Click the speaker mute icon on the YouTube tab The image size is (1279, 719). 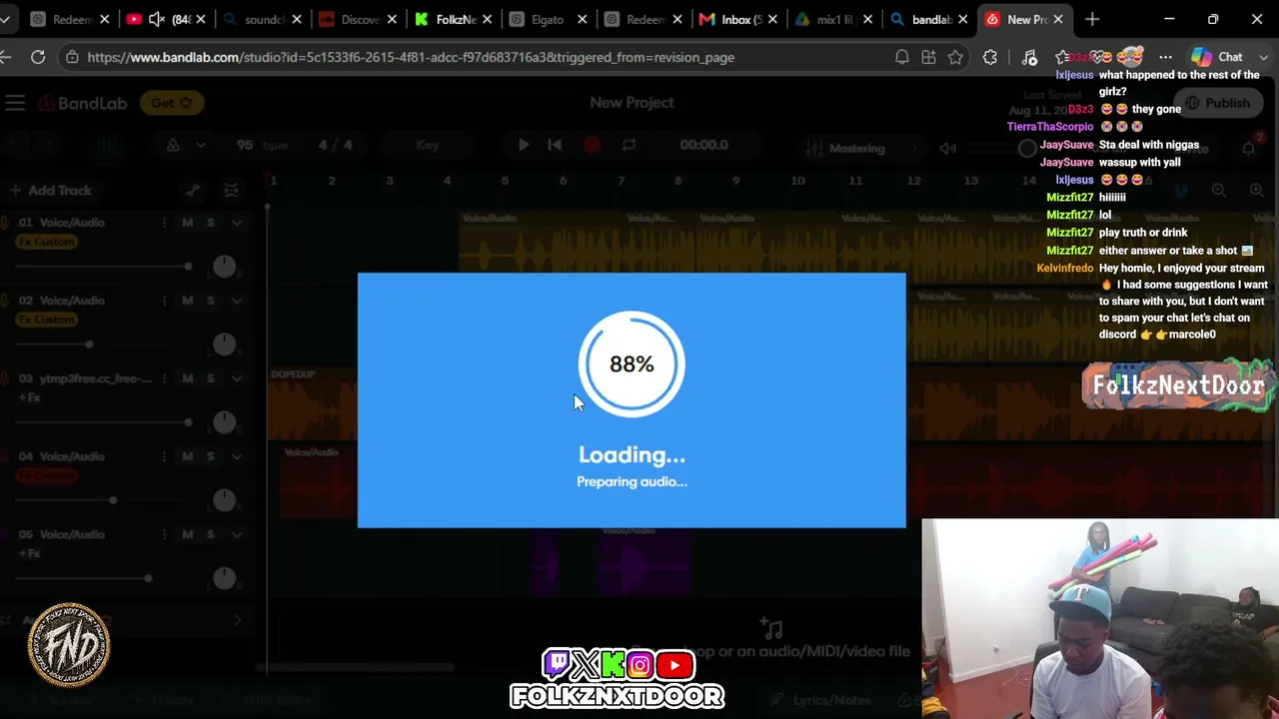pos(157,19)
